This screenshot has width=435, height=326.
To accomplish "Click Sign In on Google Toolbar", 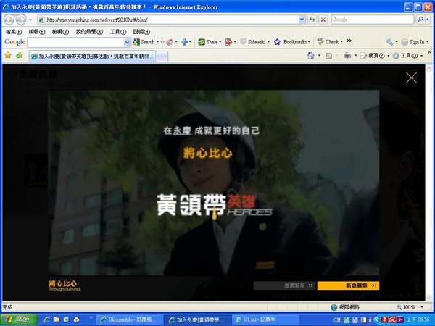I will [413, 42].
